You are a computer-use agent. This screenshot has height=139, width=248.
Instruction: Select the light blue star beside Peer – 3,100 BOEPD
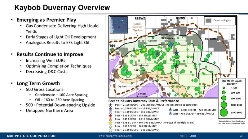(111, 112)
